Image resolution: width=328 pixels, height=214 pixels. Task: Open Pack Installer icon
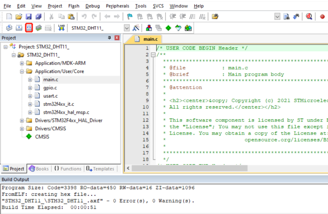pyautogui.click(x=188, y=28)
